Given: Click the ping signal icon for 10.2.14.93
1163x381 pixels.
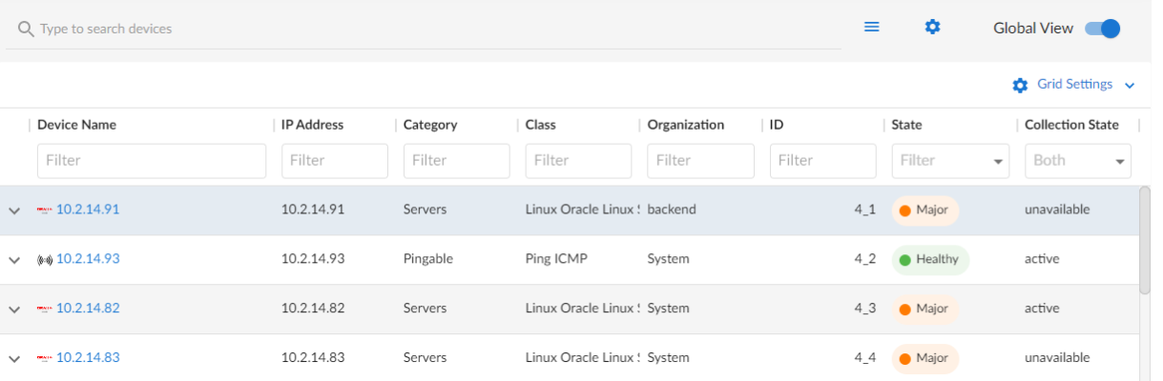Looking at the screenshot, I should pyautogui.click(x=44, y=259).
